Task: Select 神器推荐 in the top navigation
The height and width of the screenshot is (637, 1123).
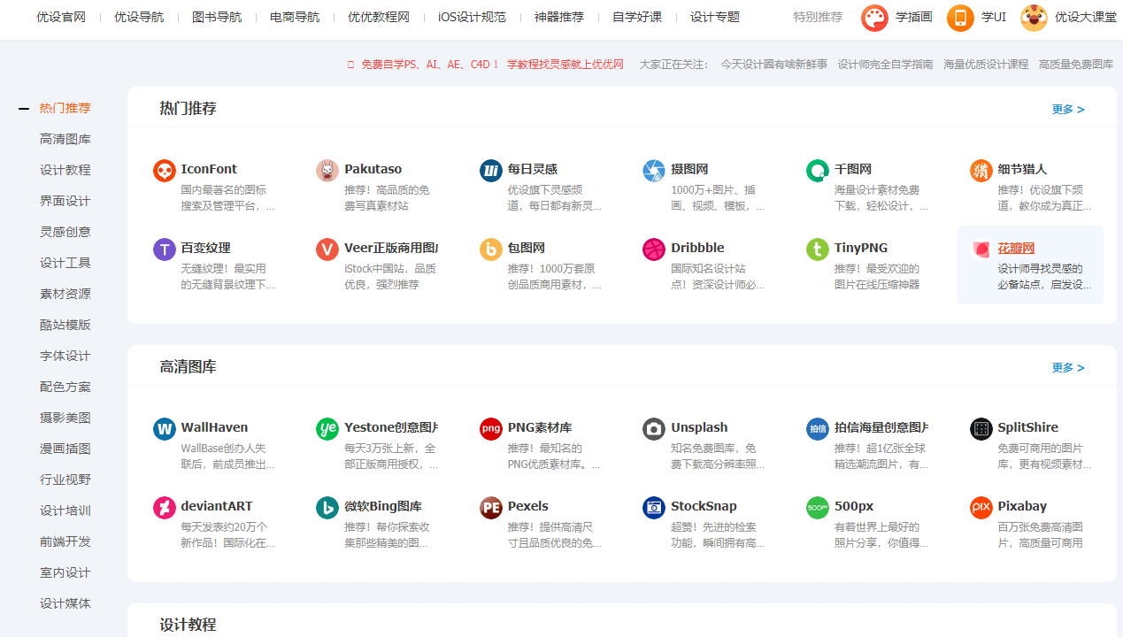Action: click(559, 17)
